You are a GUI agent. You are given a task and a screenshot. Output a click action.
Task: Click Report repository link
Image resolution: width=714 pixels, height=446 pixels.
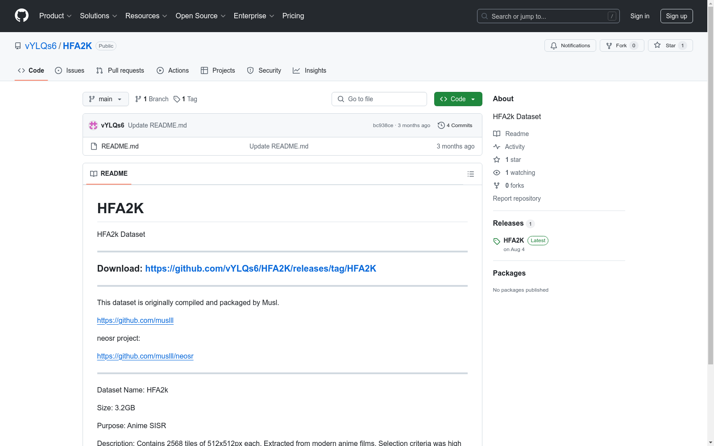pos(517,198)
